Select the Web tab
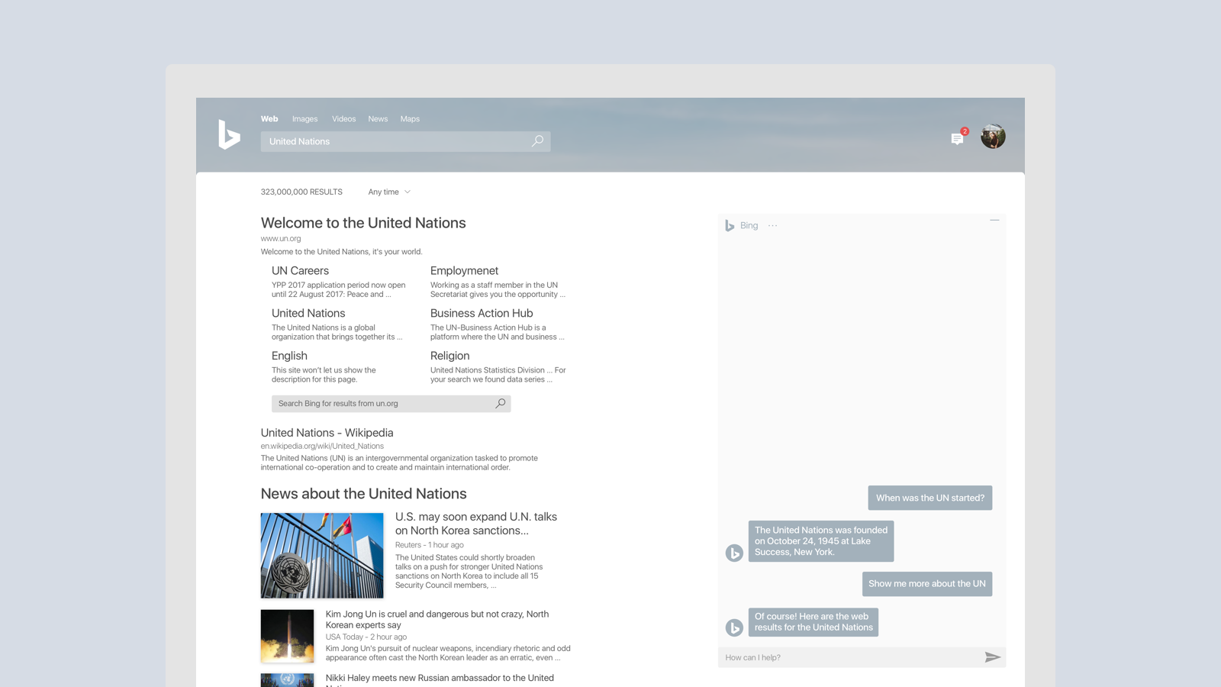The height and width of the screenshot is (687, 1221). pos(269,119)
